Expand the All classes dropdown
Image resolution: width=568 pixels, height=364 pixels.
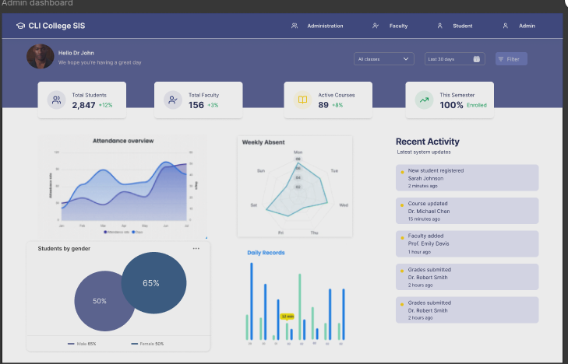click(x=383, y=59)
